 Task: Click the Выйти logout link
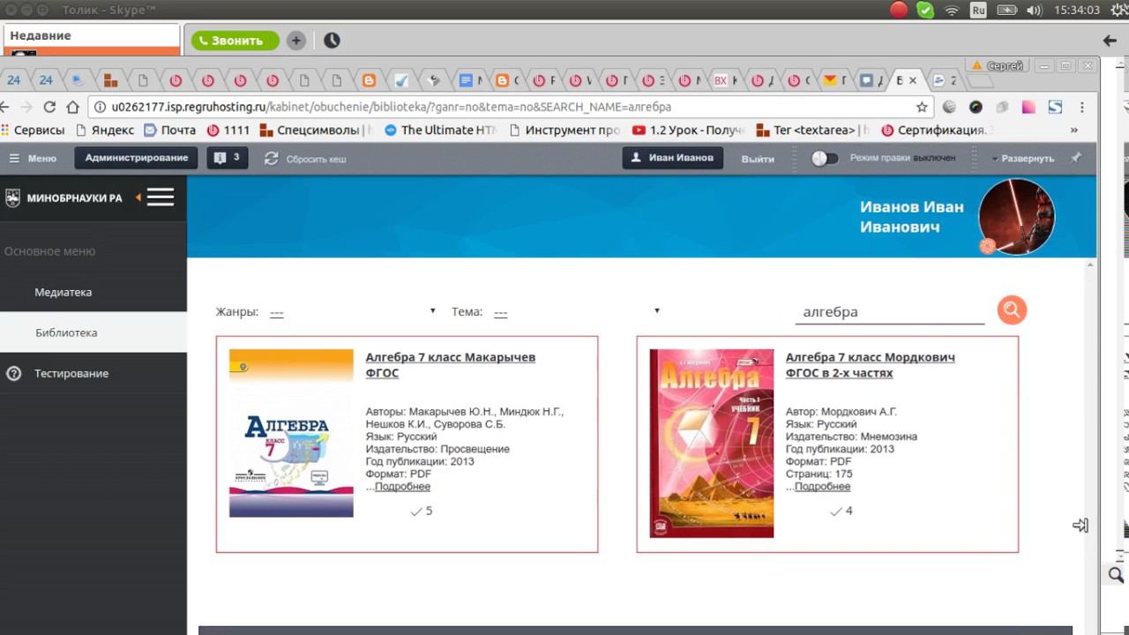758,159
